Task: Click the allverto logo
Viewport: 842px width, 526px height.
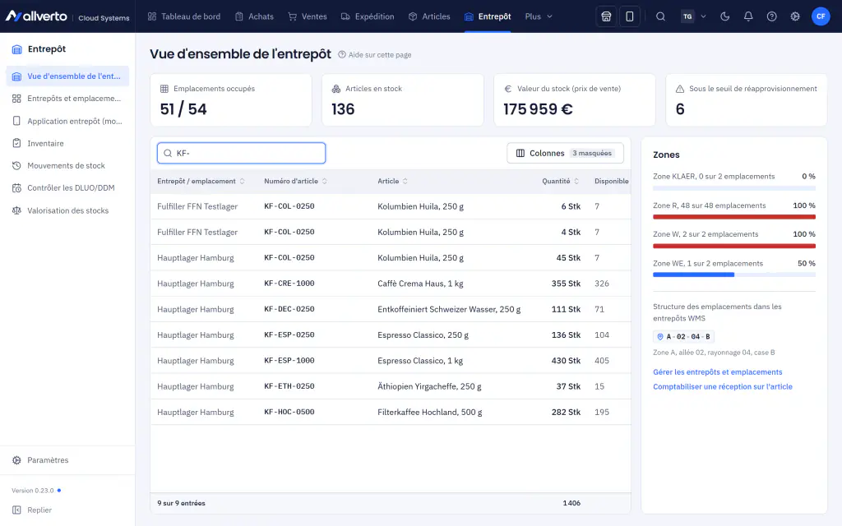Action: [x=36, y=16]
